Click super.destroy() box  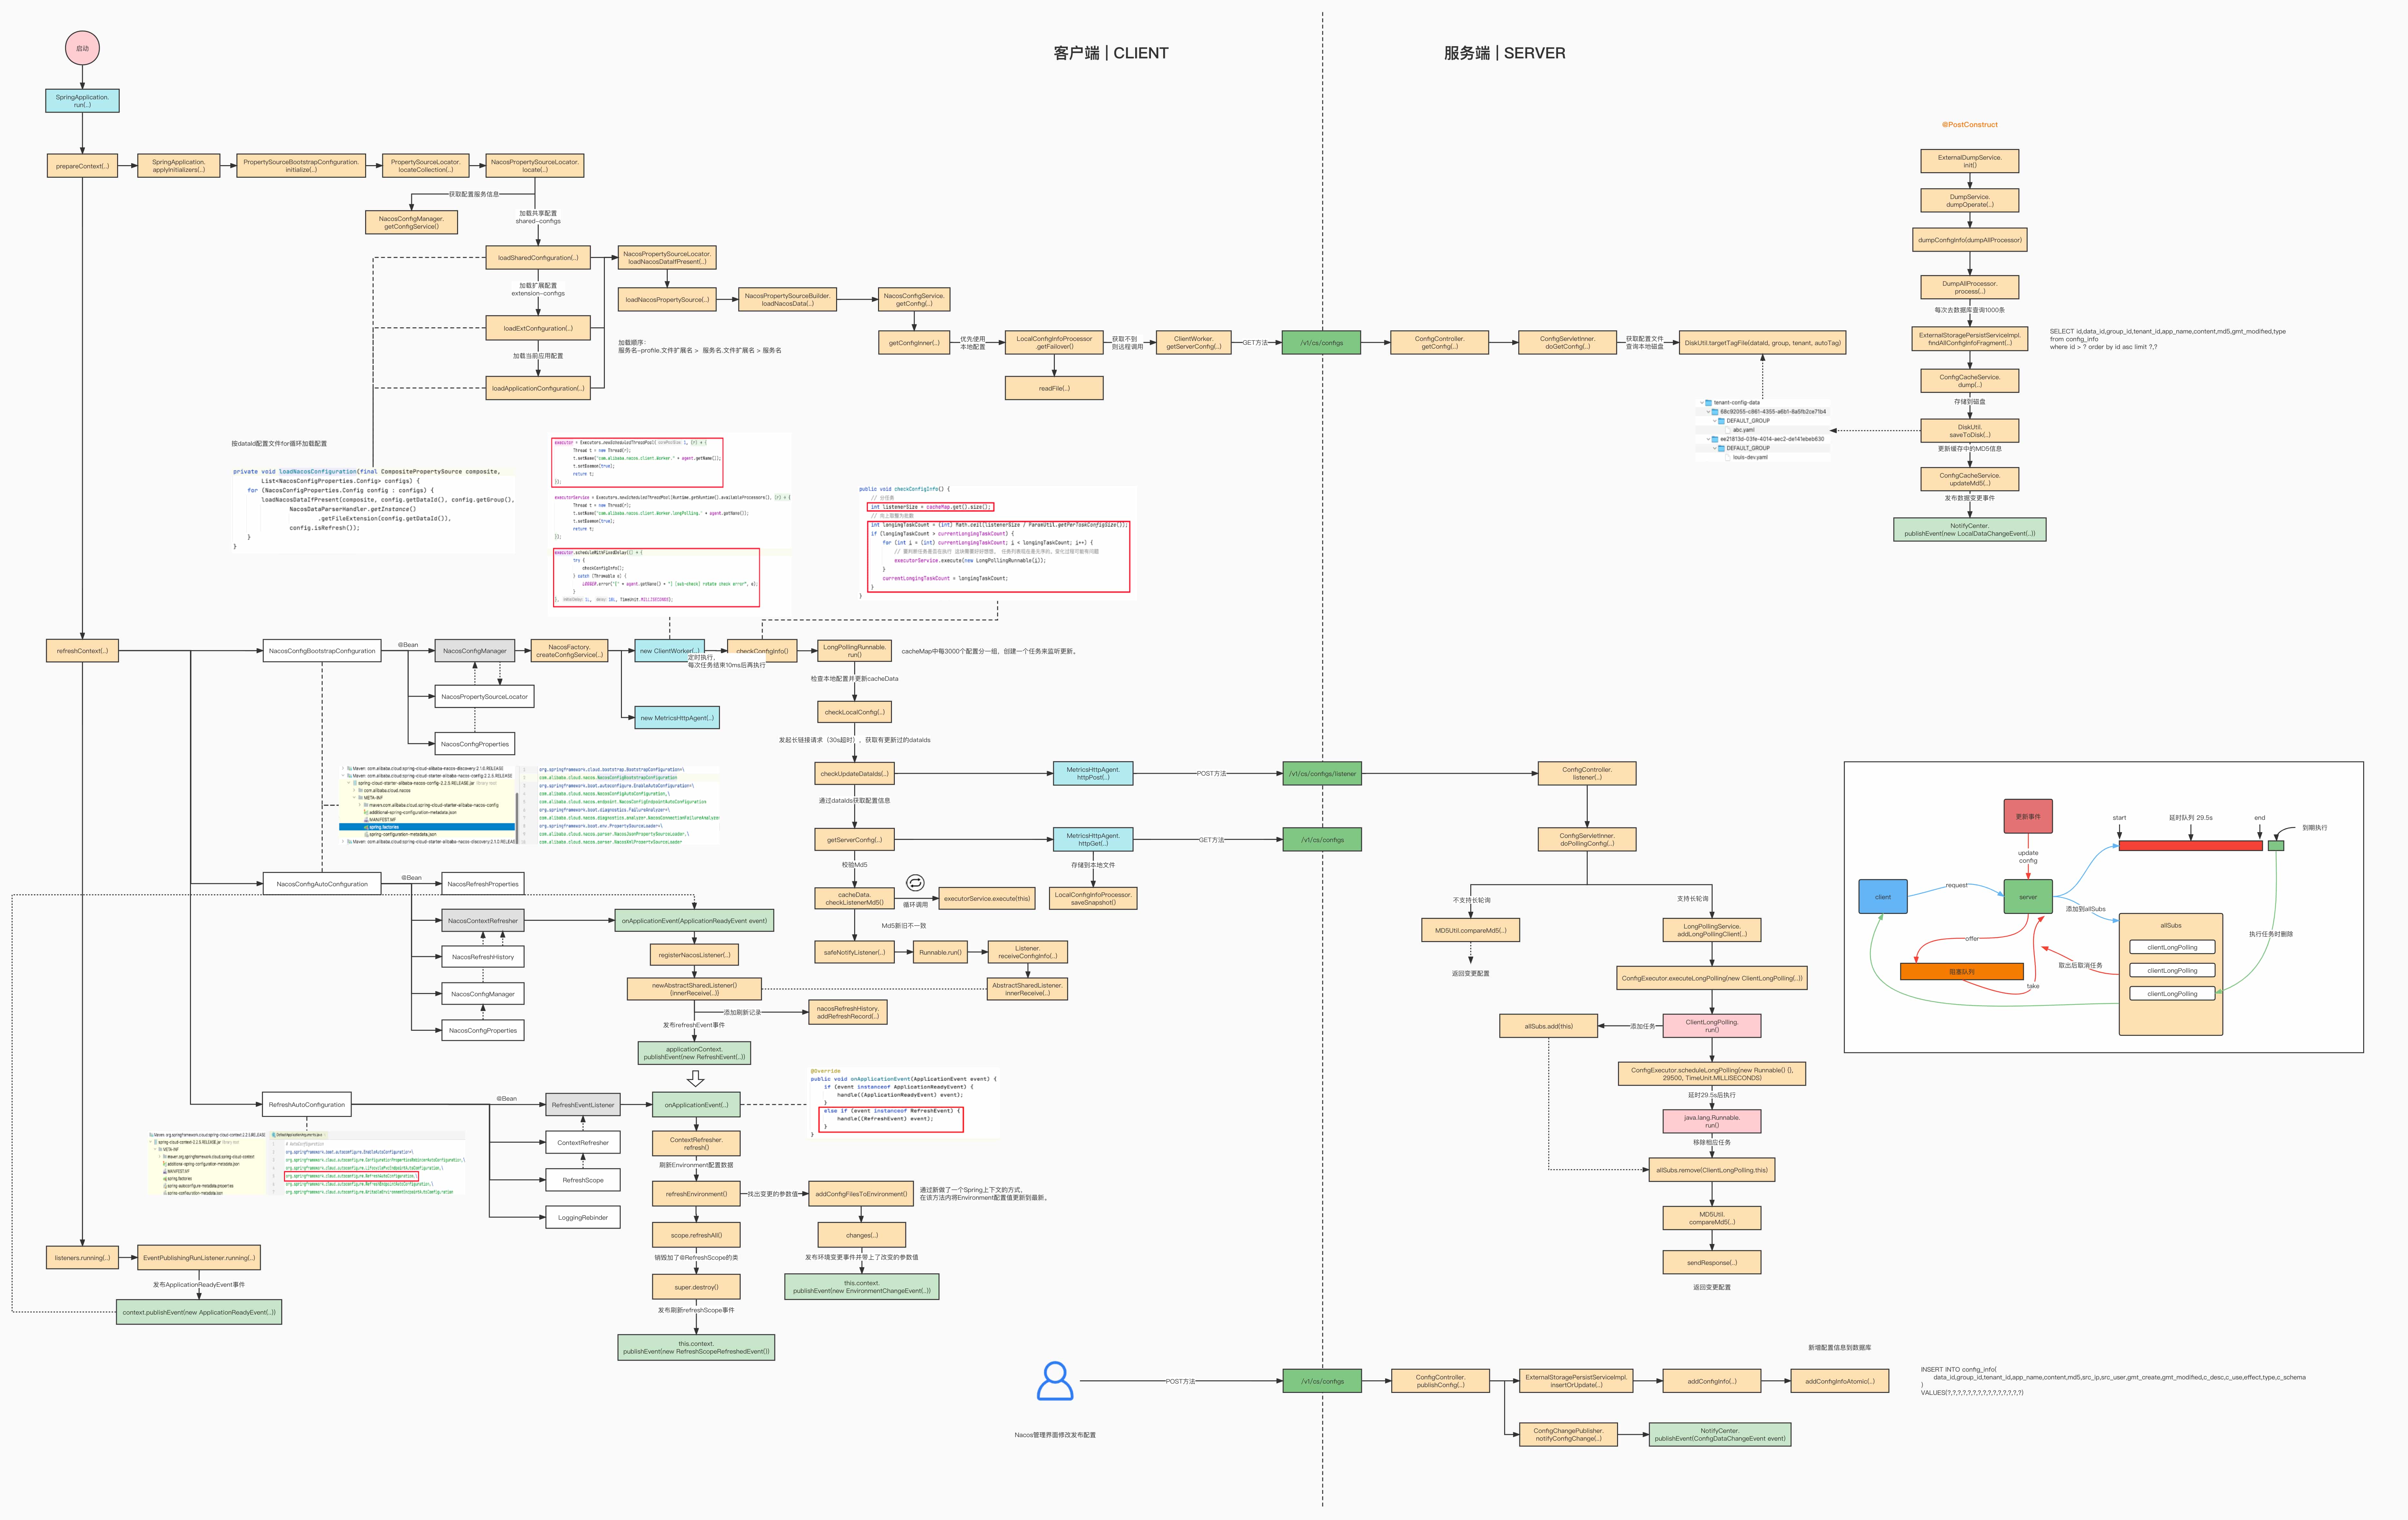pos(696,1287)
